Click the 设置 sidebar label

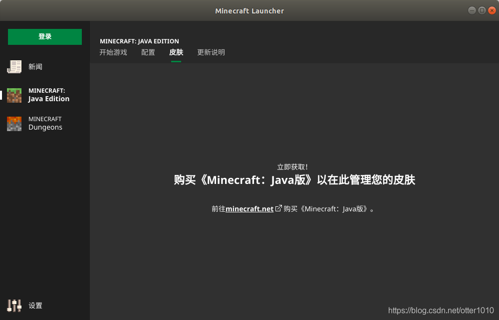point(35,306)
